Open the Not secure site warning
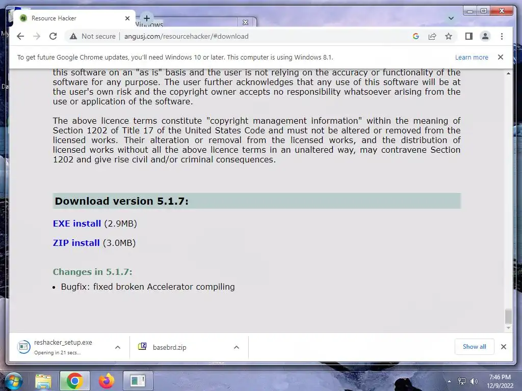This screenshot has height=391, width=522. point(93,36)
